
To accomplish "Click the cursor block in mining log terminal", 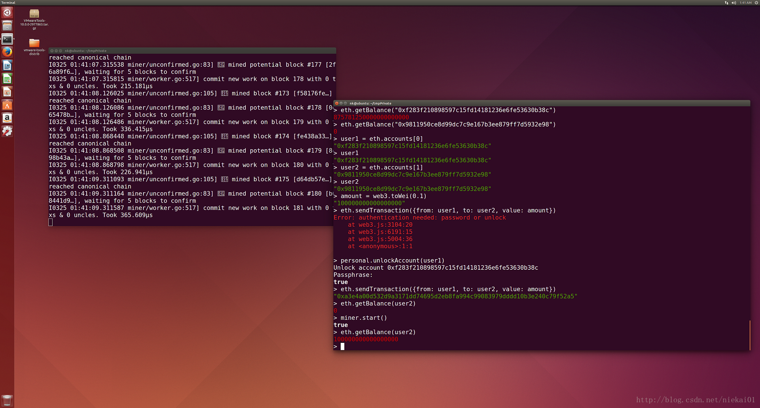I will (51, 222).
